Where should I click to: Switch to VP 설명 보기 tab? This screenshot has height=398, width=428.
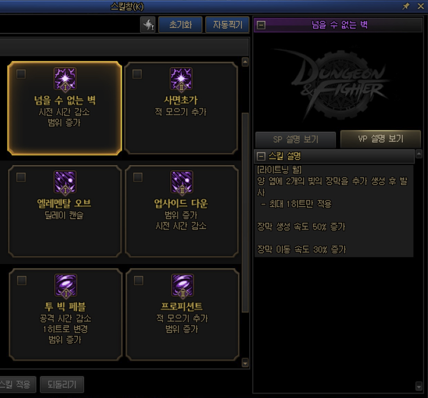coord(380,139)
